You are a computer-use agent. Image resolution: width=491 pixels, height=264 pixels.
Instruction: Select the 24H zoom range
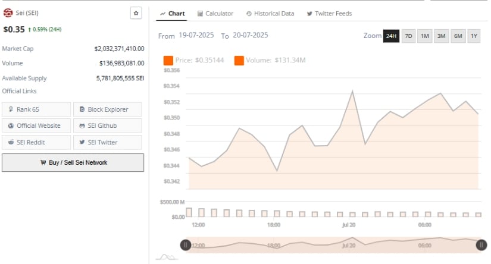pyautogui.click(x=391, y=36)
